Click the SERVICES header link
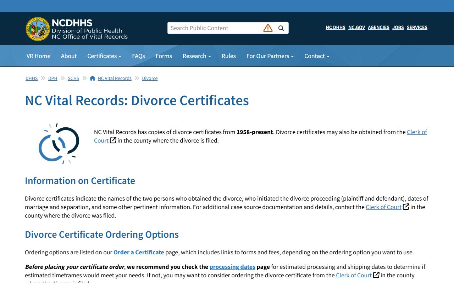 click(x=417, y=27)
